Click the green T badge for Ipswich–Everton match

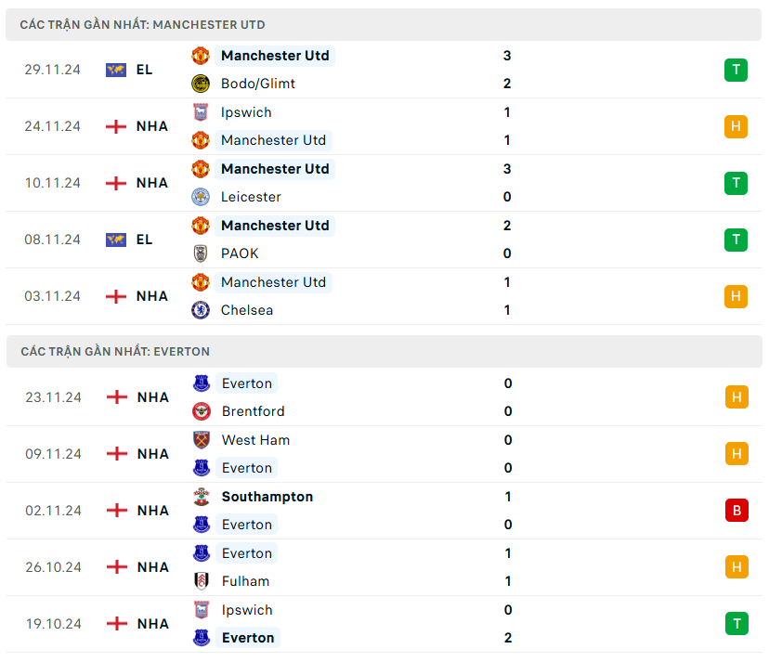736,624
